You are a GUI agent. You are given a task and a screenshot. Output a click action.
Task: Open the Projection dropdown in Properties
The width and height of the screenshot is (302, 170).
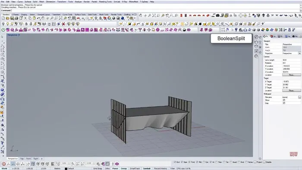pos(300,54)
